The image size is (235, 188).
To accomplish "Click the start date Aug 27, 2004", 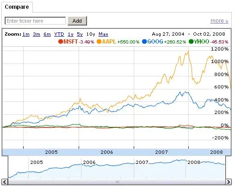I will [168, 34].
